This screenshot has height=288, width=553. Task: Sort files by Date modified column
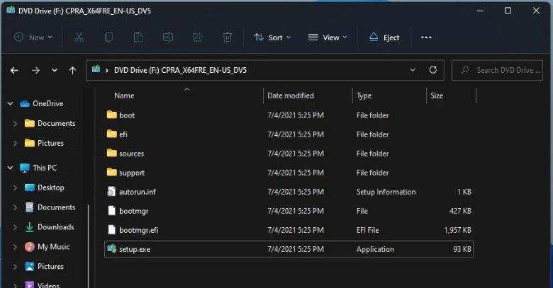pos(291,96)
